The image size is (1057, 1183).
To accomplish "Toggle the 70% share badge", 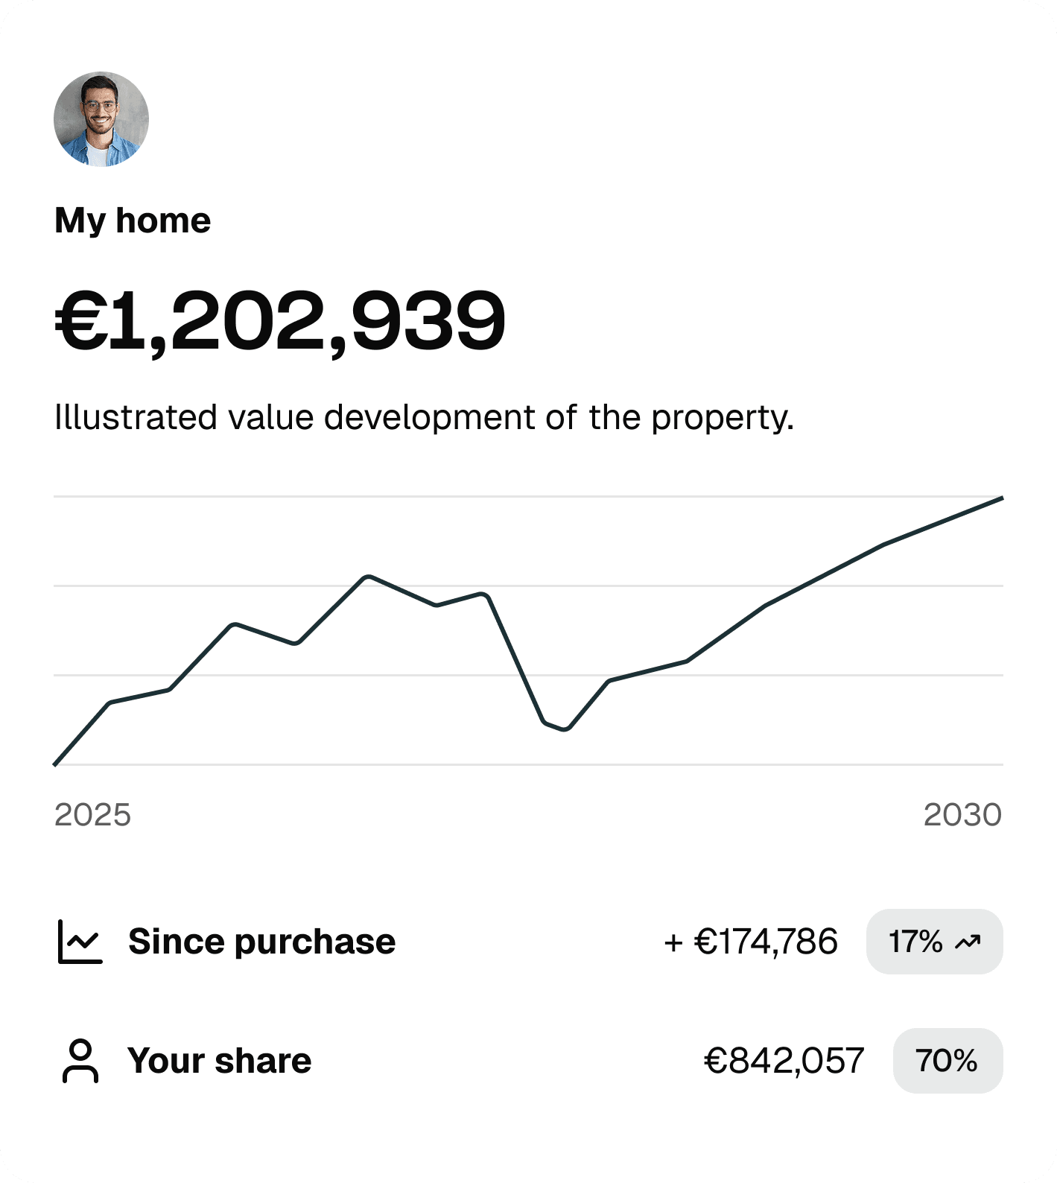I will coord(947,1060).
